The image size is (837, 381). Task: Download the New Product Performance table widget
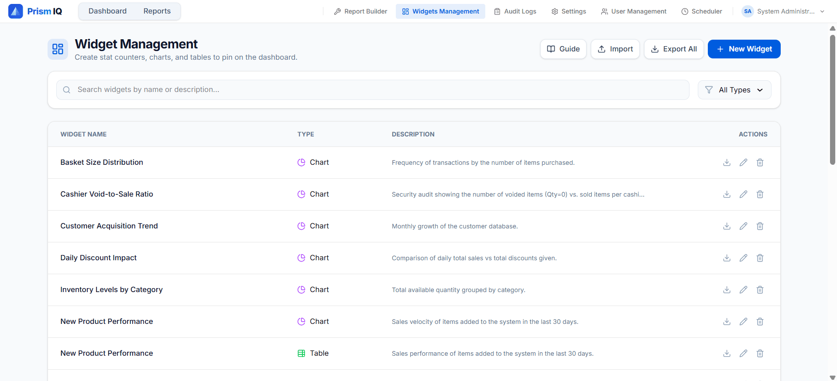pos(727,354)
